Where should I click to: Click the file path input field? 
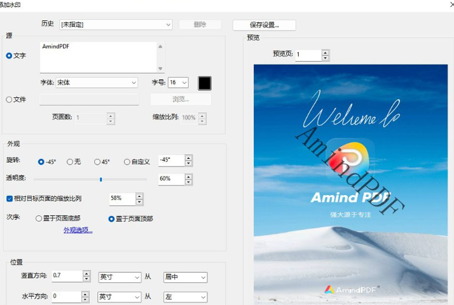[x=89, y=99]
